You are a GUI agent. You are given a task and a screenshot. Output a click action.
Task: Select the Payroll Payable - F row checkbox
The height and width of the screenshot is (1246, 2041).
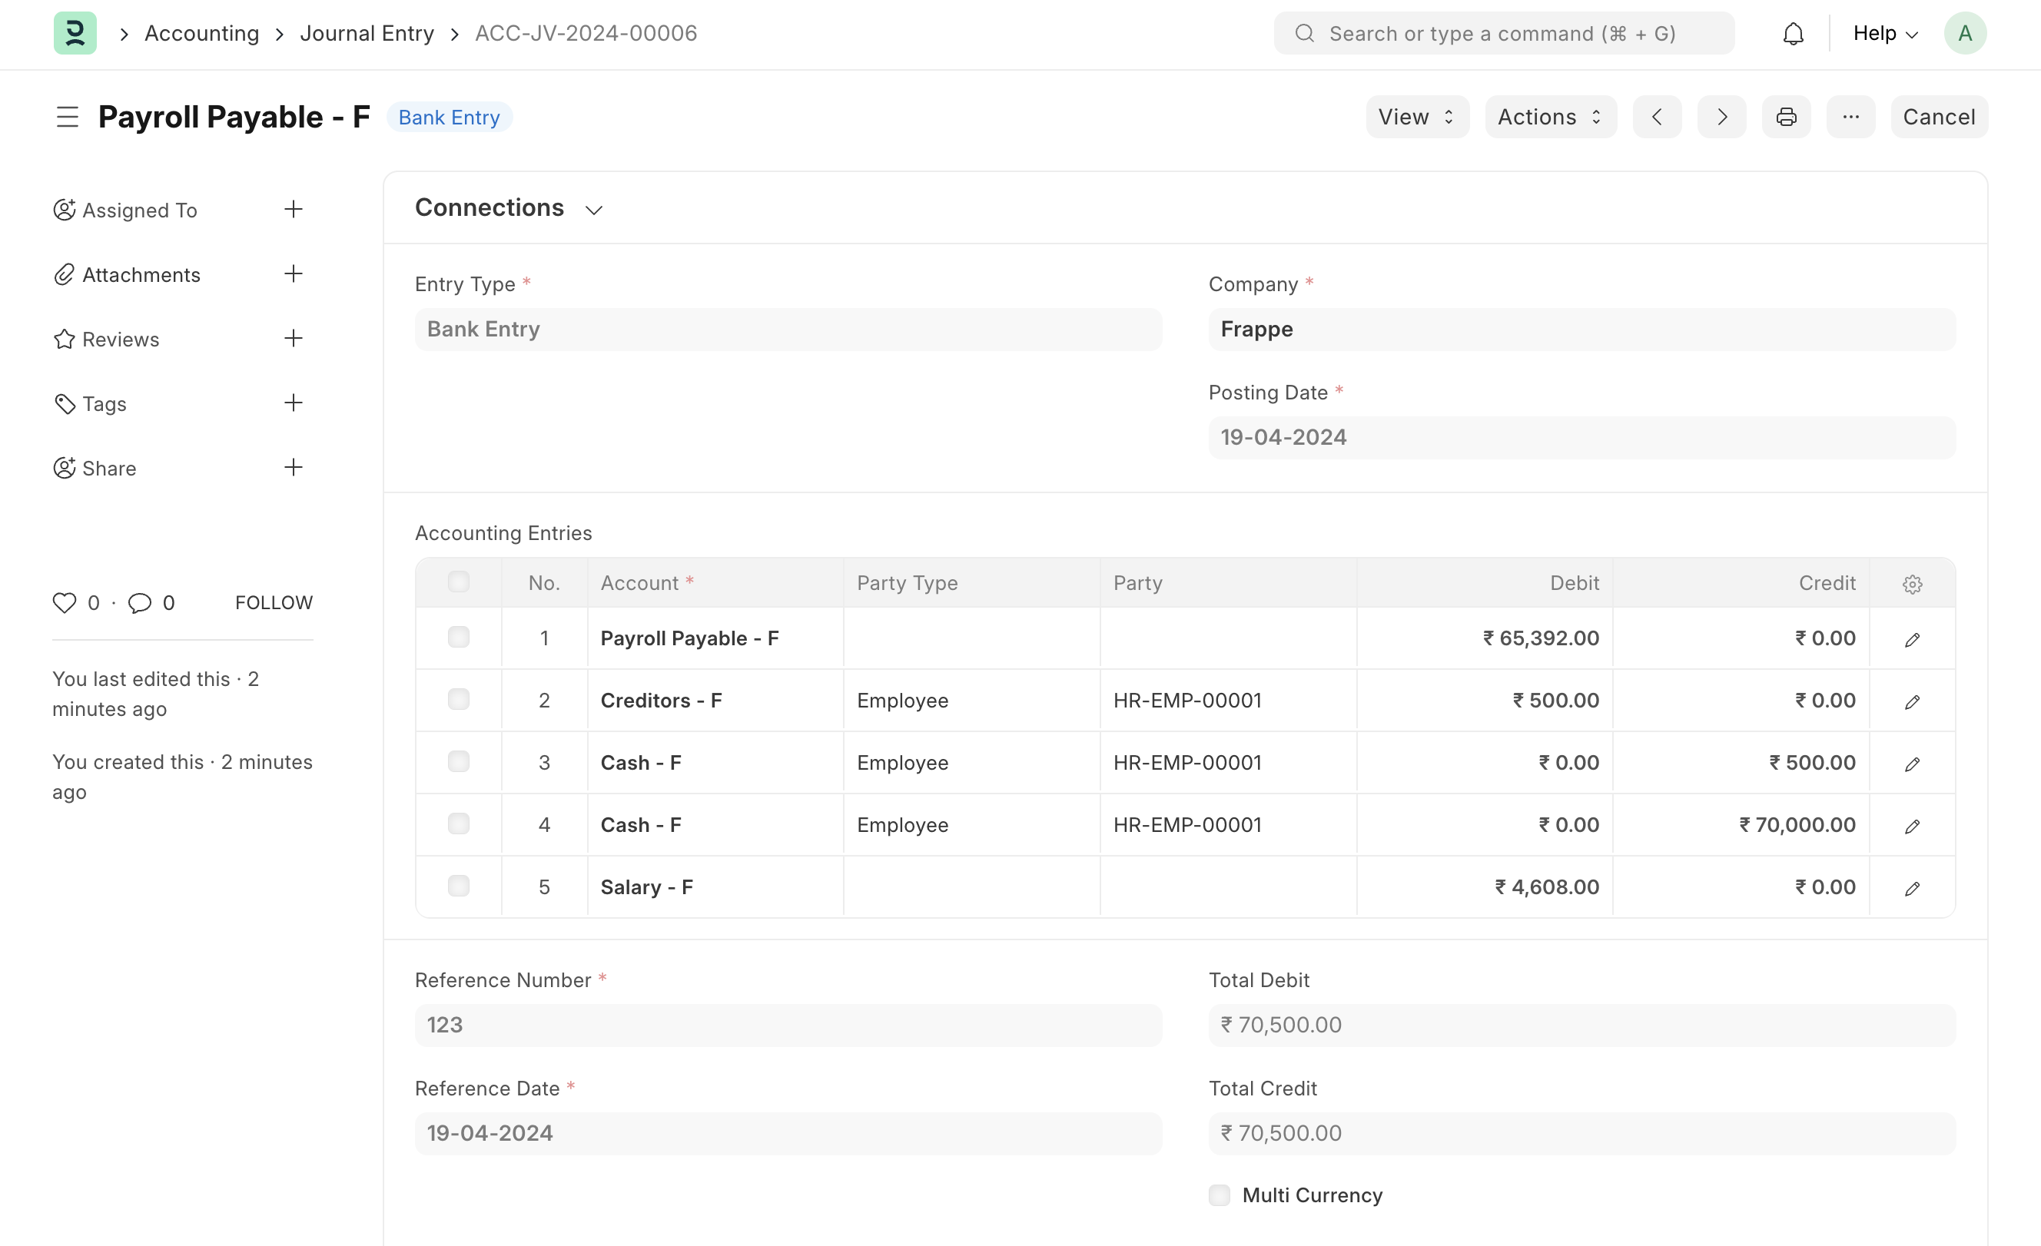(458, 638)
